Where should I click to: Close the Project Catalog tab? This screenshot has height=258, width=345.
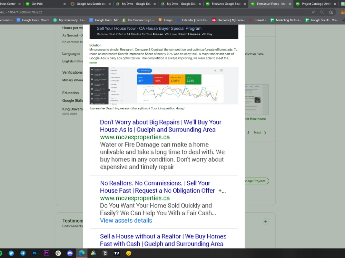pyautogui.click(x=335, y=4)
